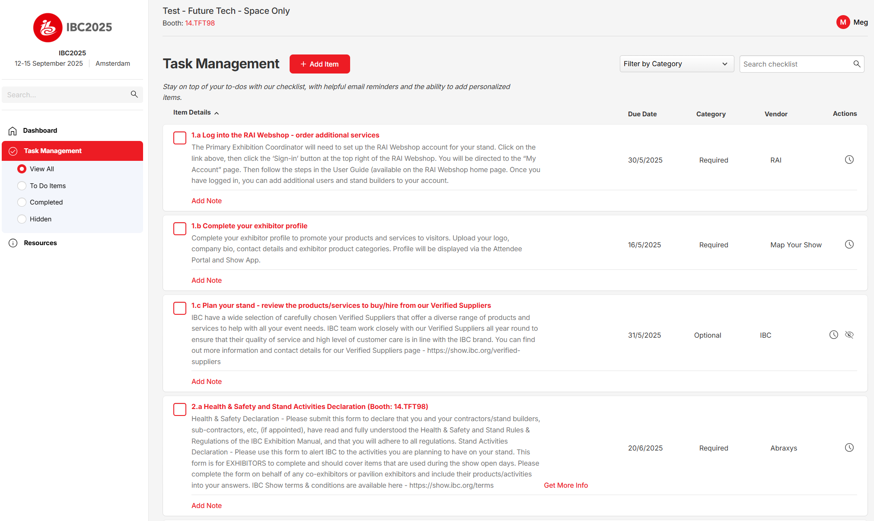This screenshot has height=521, width=874.
Task: Select the To Do Items radio filter
Action: click(x=22, y=185)
